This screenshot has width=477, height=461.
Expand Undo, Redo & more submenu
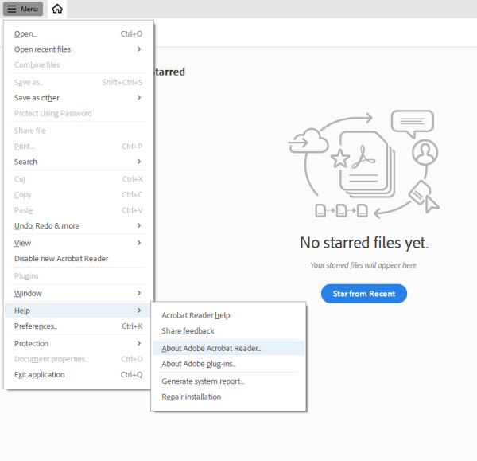(x=78, y=226)
